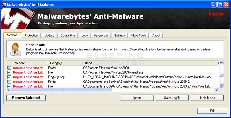Screen dimensions: 231x118
Task: Click the vertical scrollbar thumb
Action: coord(221,75)
